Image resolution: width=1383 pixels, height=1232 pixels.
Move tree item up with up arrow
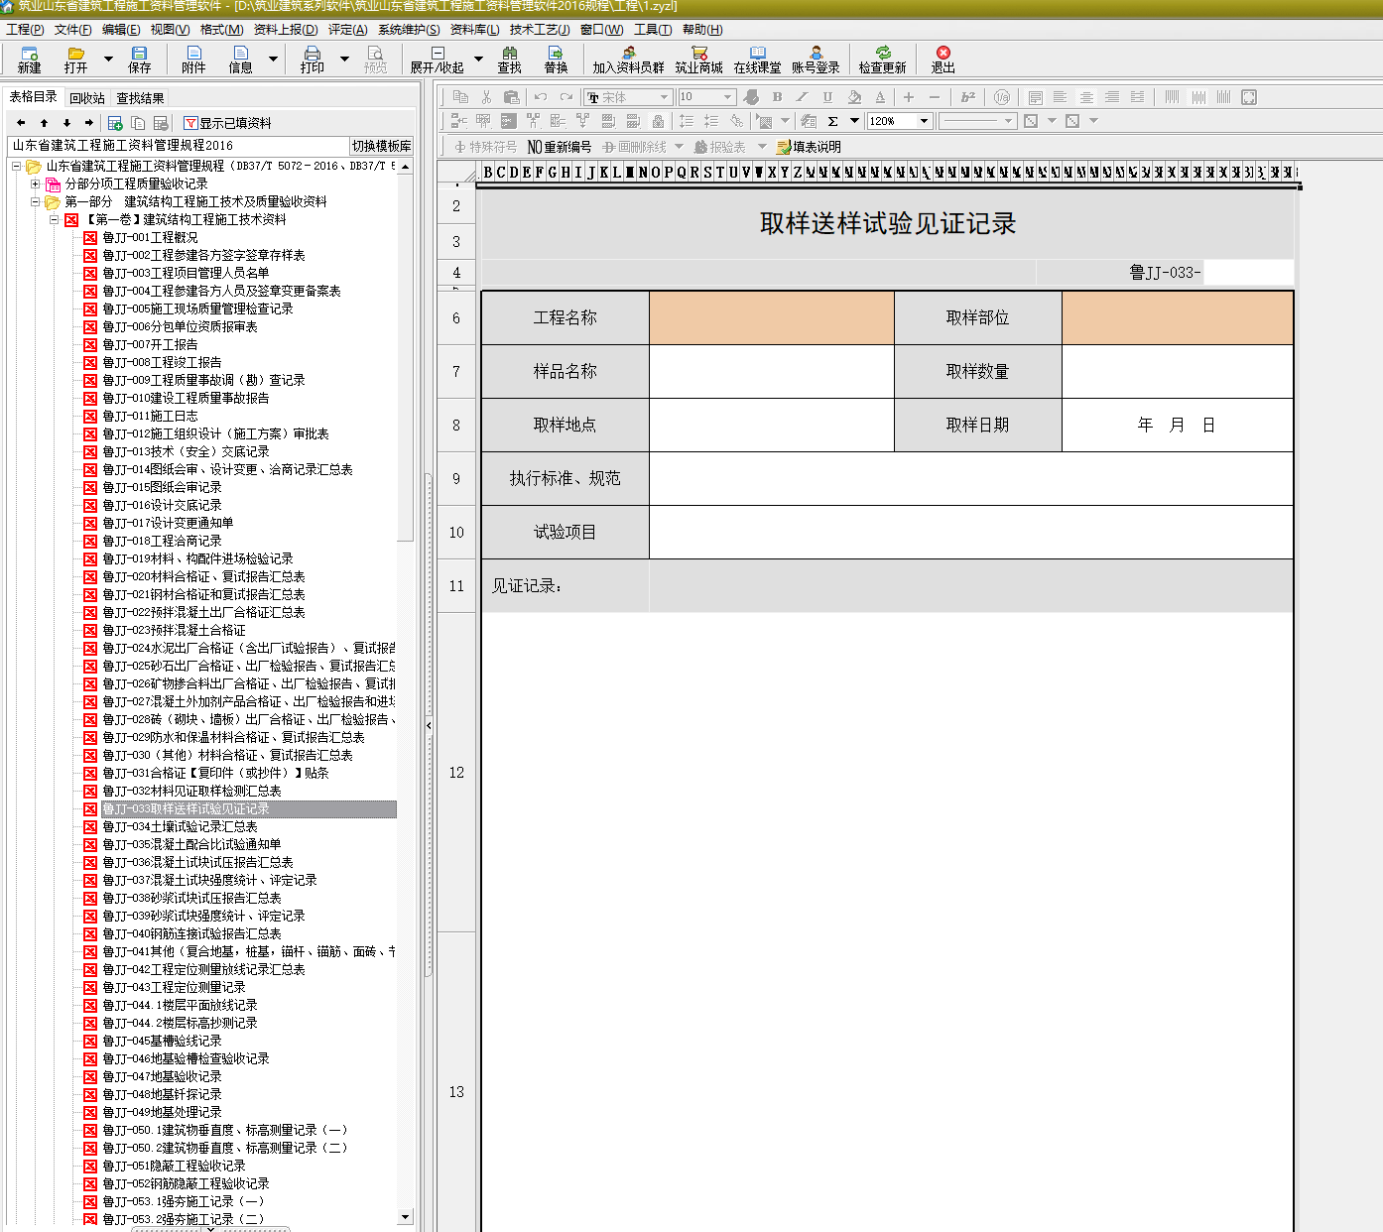(44, 123)
